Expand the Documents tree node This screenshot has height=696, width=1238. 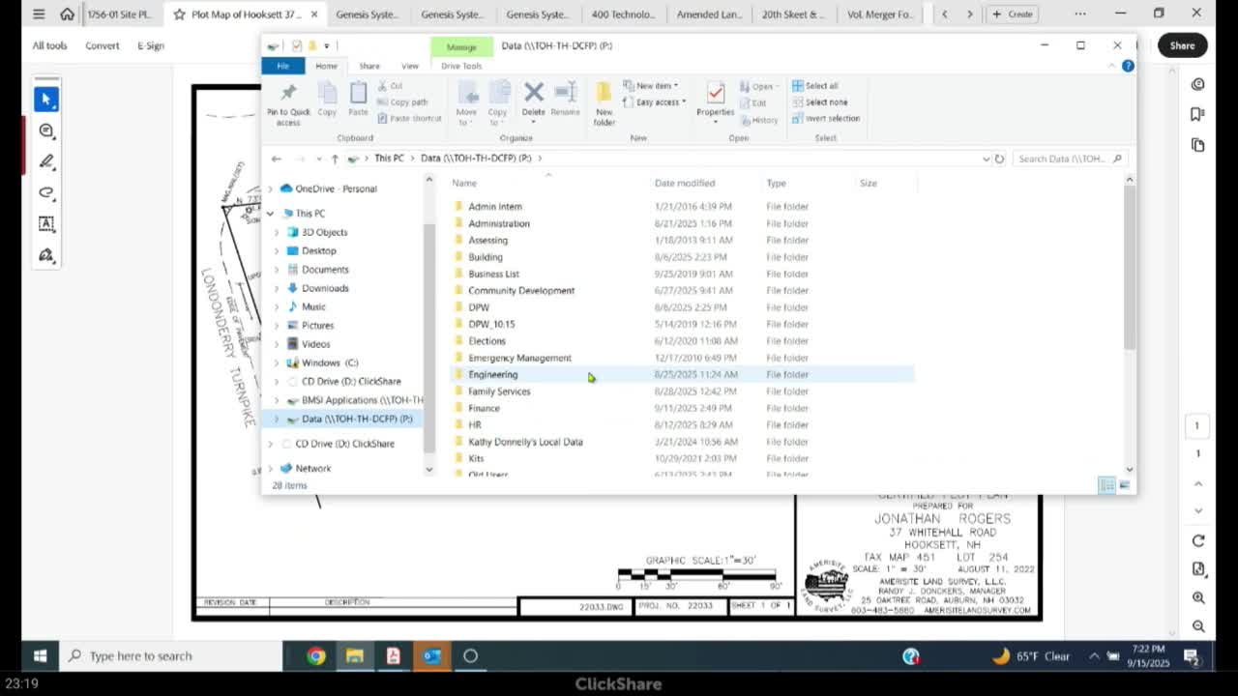[277, 270]
